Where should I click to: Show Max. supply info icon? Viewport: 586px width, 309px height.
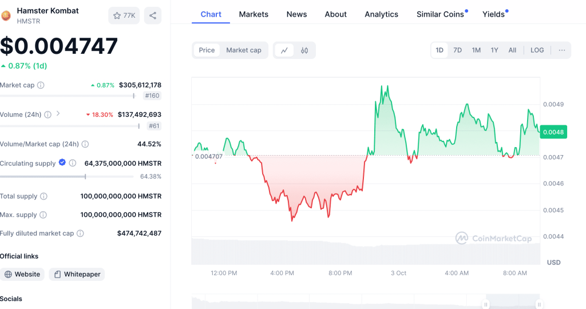point(43,215)
